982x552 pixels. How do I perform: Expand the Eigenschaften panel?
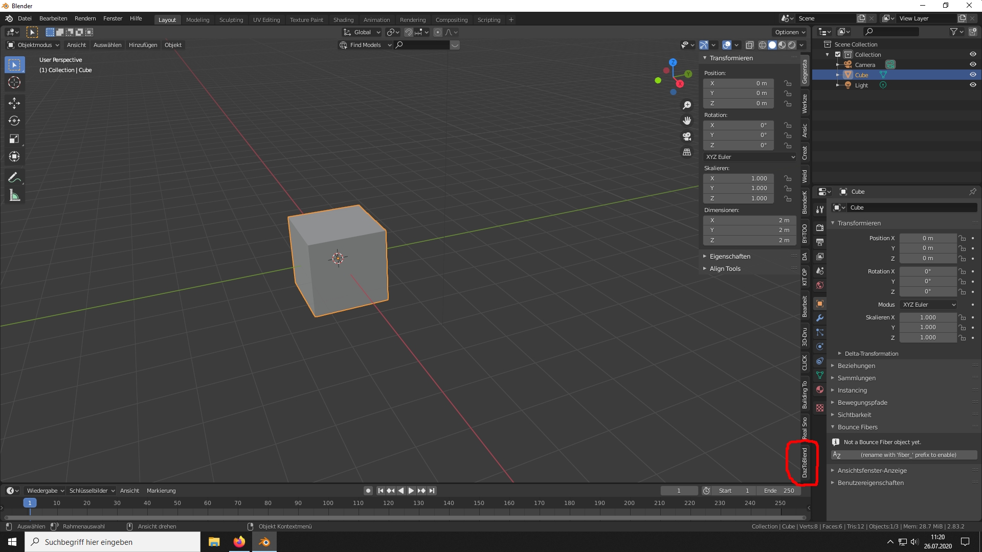pos(730,257)
